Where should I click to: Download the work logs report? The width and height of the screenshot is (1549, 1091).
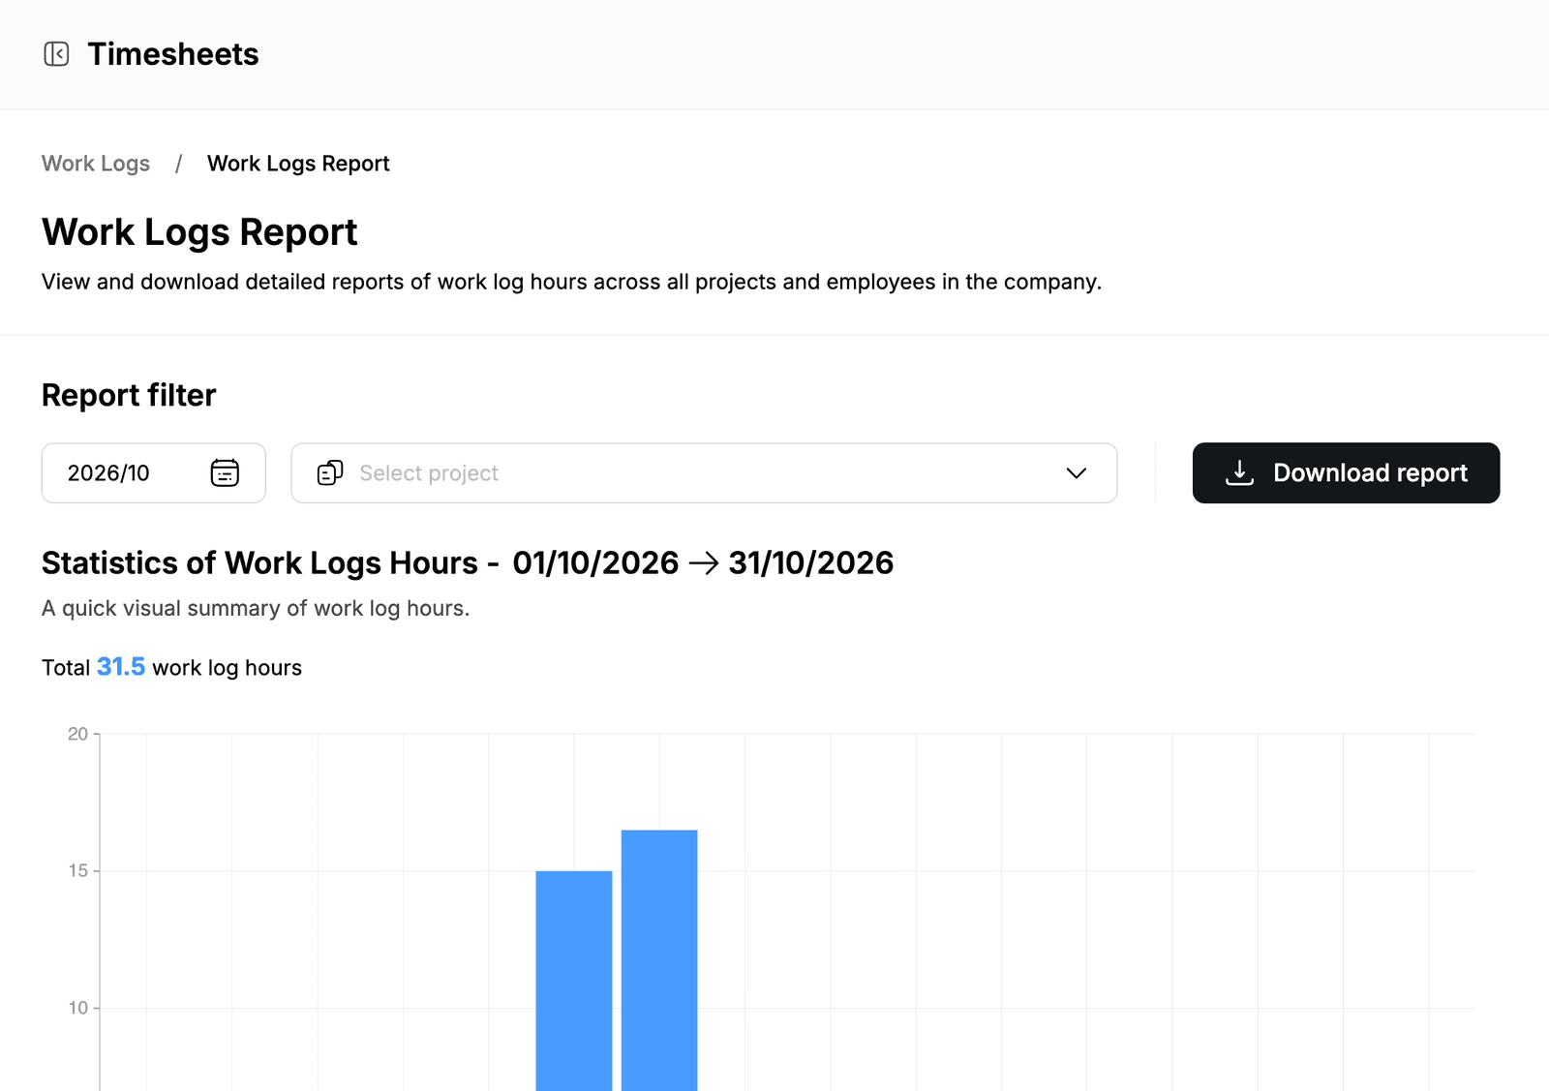coord(1346,473)
